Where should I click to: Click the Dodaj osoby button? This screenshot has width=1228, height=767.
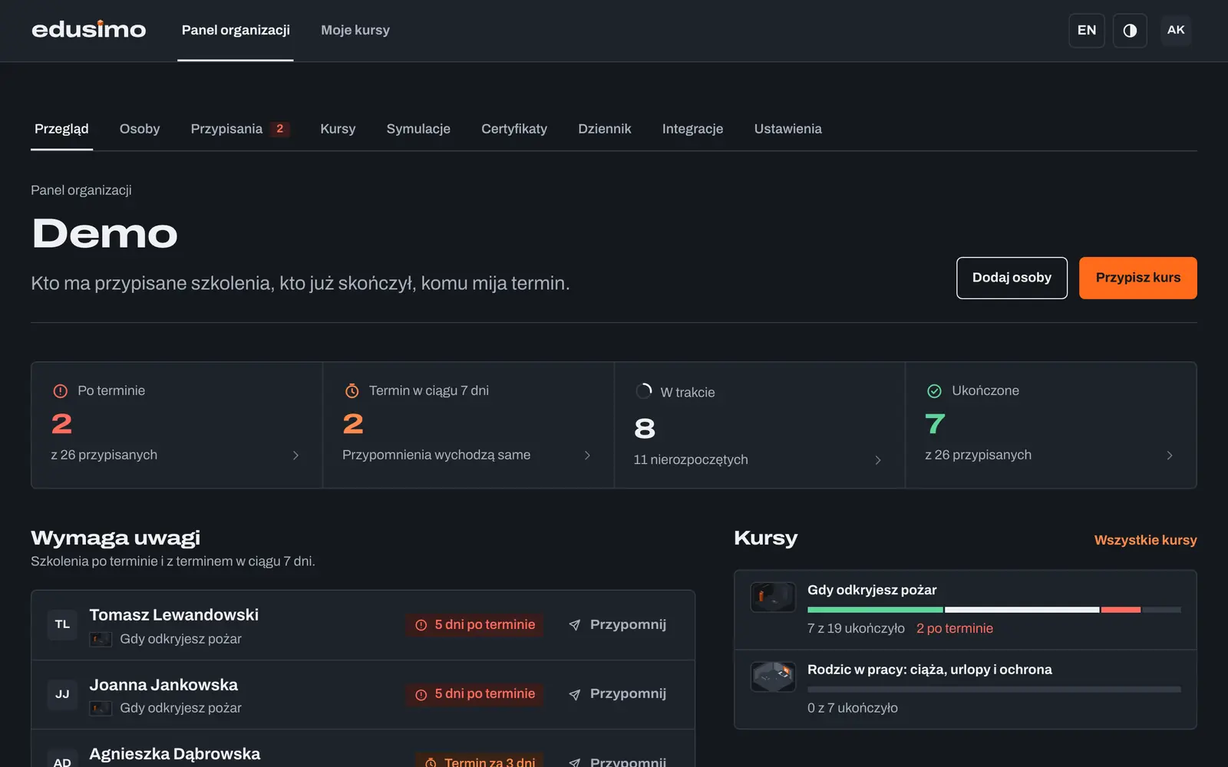click(x=1012, y=278)
